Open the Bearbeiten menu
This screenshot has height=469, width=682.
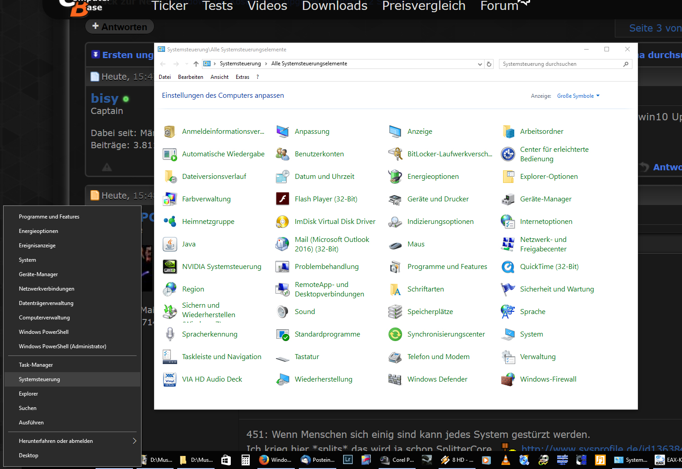(x=191, y=77)
